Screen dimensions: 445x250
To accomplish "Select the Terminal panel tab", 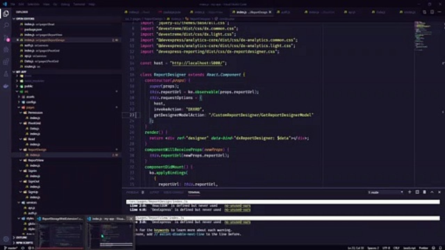I will tap(194, 192).
